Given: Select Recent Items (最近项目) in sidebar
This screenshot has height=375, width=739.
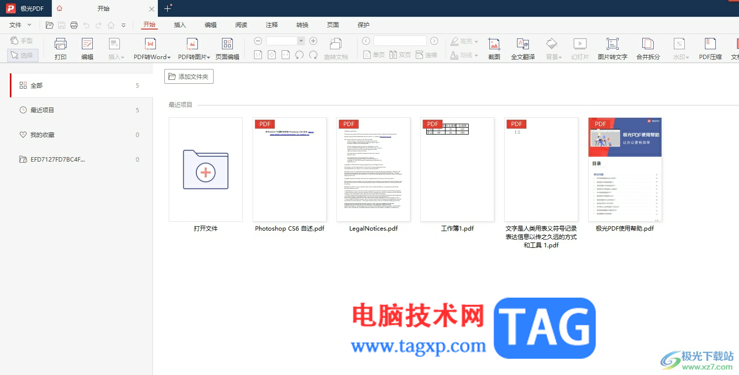Looking at the screenshot, I should click(x=81, y=110).
